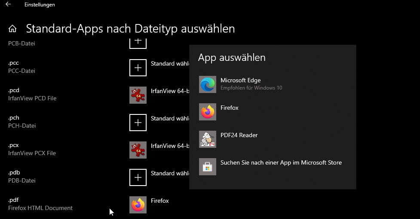Click the .pdf extension text
The width and height of the screenshot is (420, 219).
pyautogui.click(x=13, y=200)
